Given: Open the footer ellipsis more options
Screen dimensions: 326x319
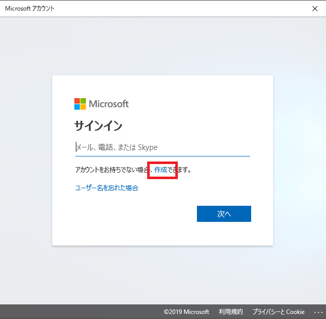Looking at the screenshot, I should coord(318,312).
